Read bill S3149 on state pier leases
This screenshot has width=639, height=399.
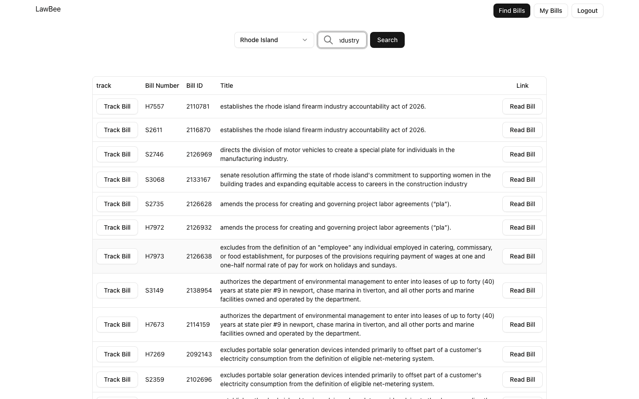tap(522, 290)
